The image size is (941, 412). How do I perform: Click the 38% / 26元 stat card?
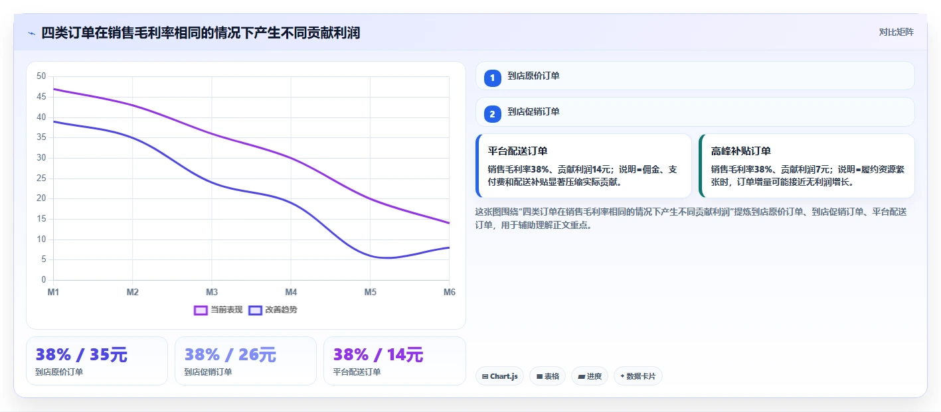coord(246,361)
